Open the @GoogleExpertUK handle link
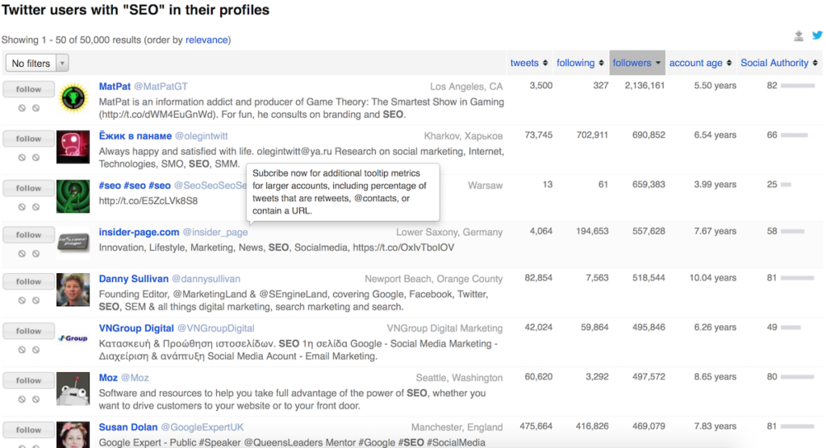The height and width of the screenshot is (448, 826). [202, 428]
